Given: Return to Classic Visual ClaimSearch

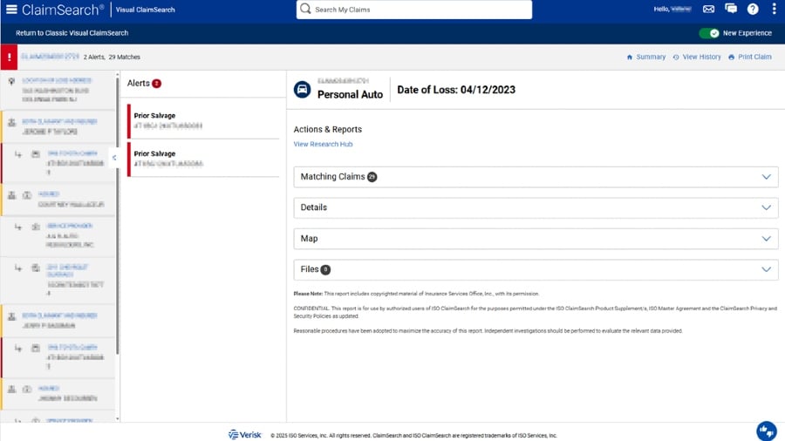Looking at the screenshot, I should 72,33.
